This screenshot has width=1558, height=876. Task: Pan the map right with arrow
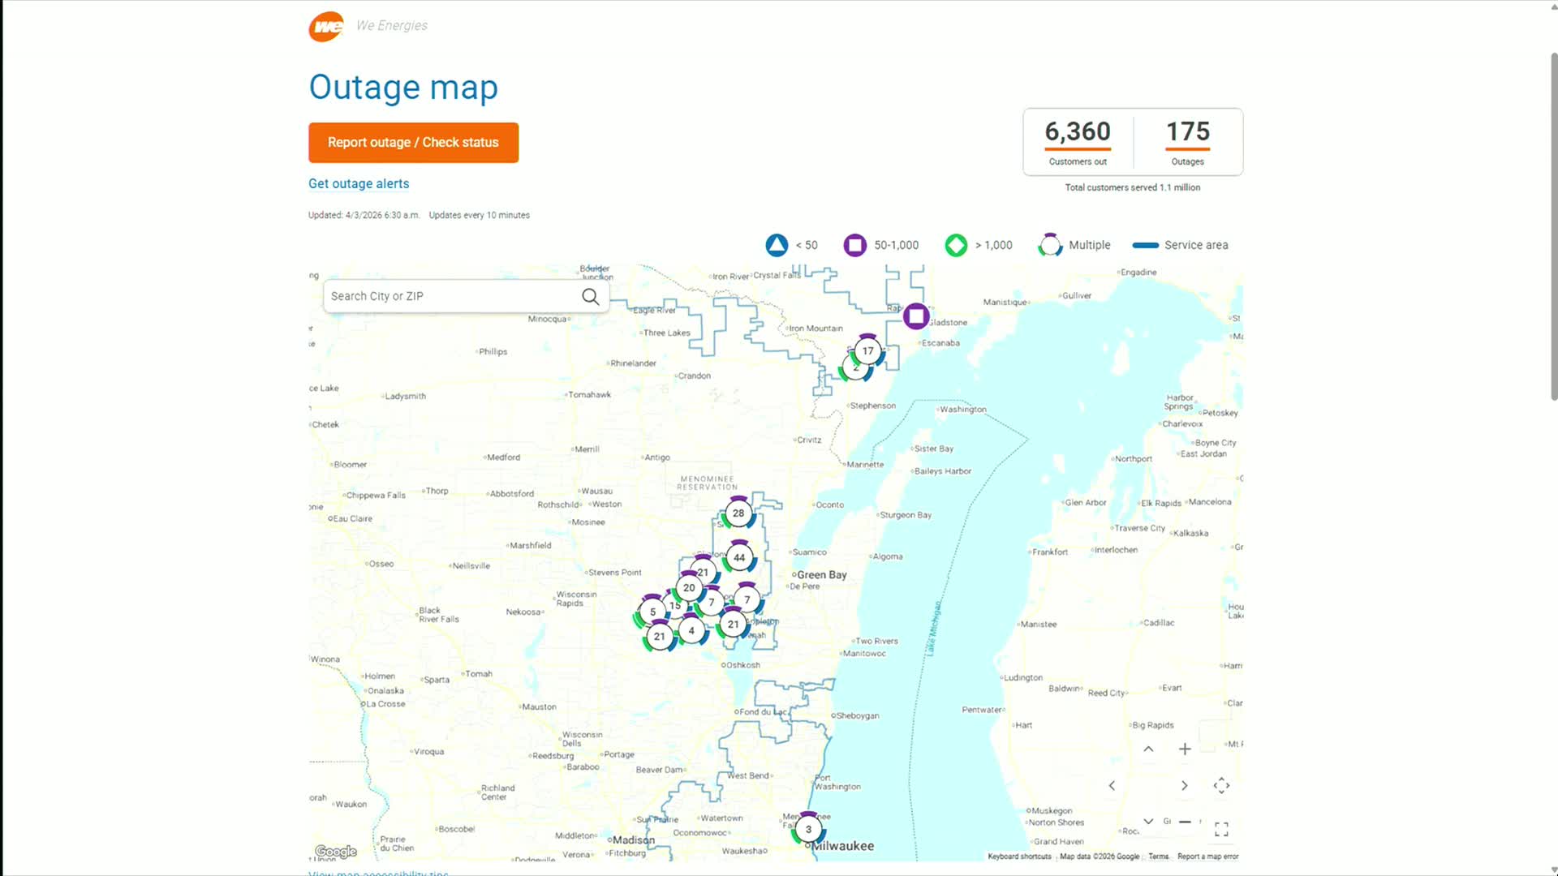click(x=1185, y=785)
